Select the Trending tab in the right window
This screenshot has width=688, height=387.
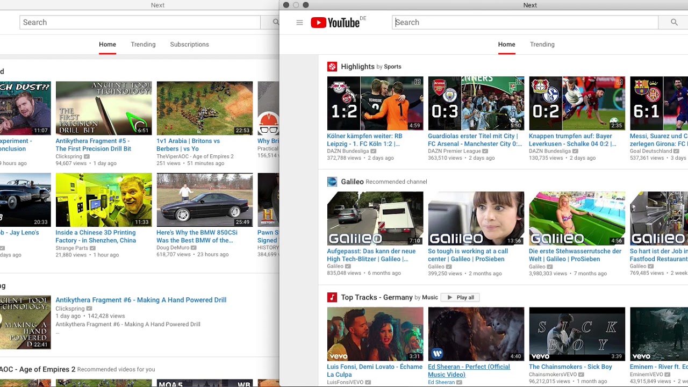542,45
